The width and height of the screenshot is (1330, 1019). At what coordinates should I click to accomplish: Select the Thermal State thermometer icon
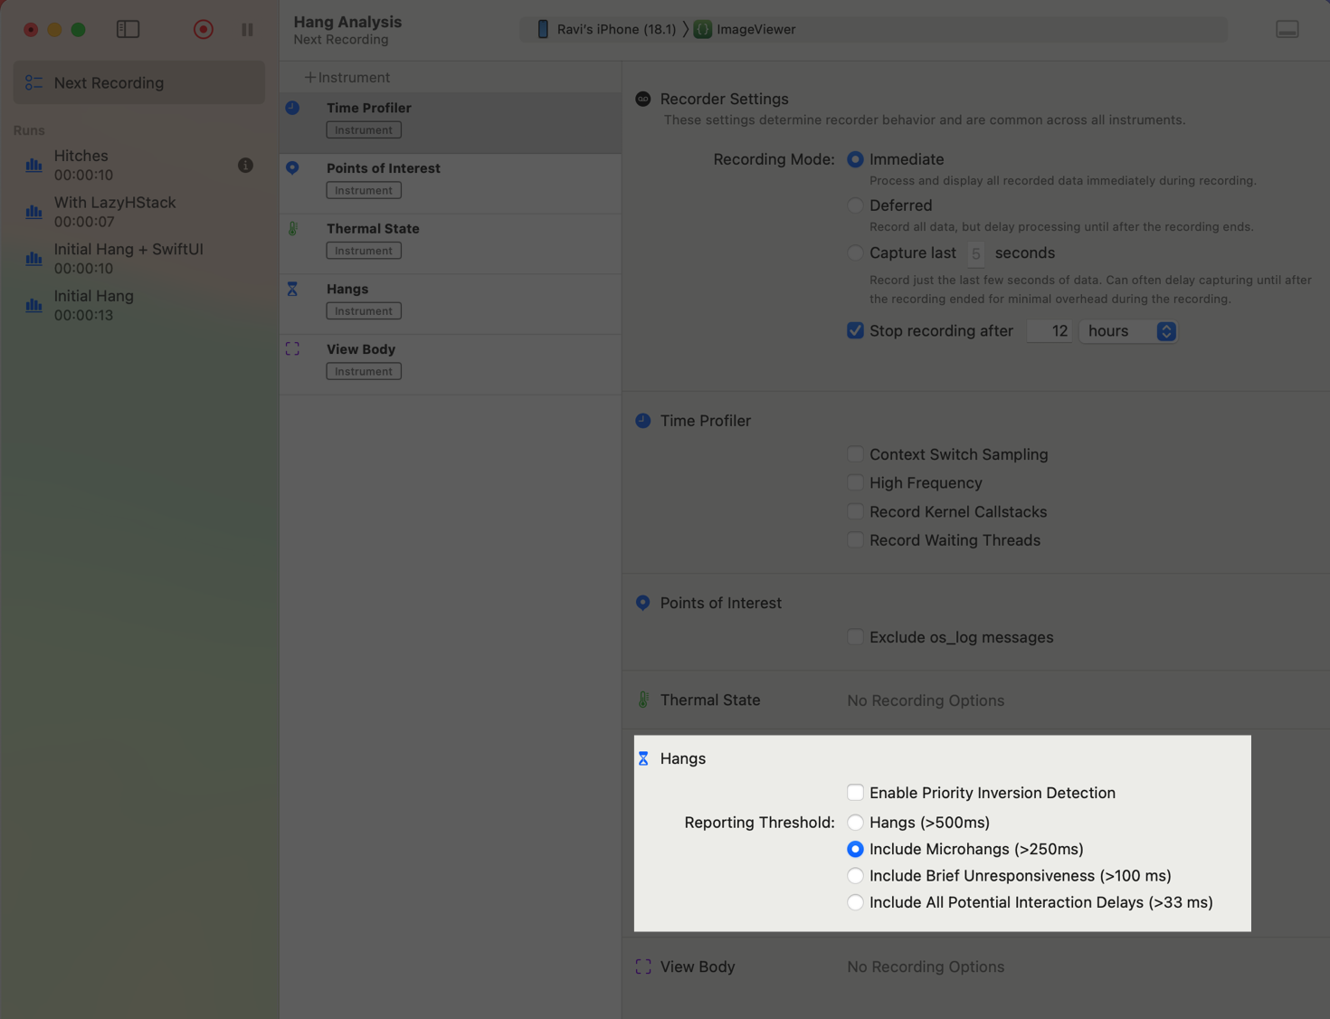coord(291,228)
